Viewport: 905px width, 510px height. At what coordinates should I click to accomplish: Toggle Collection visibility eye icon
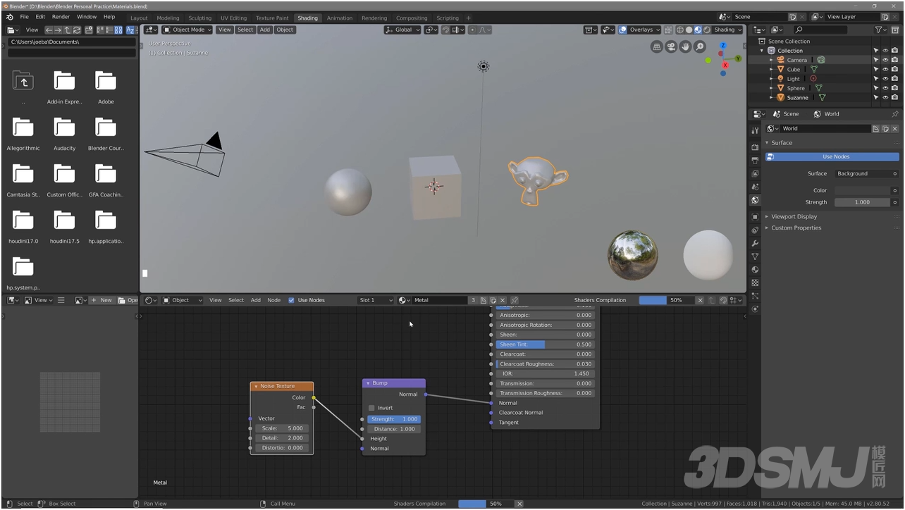click(885, 51)
